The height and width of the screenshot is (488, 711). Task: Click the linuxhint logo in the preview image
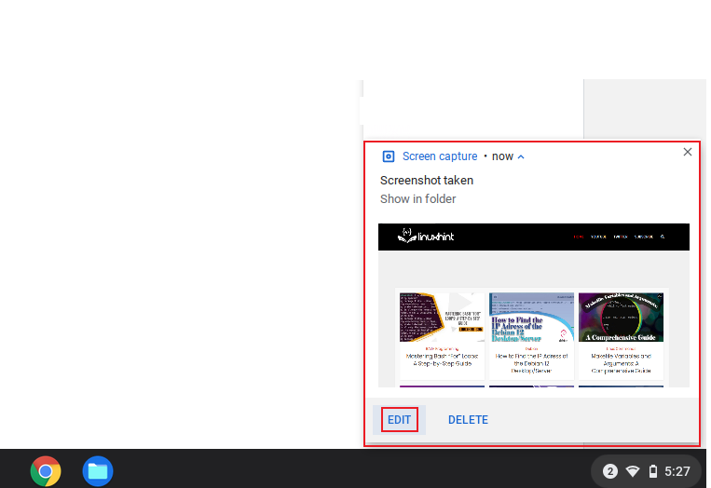pyautogui.click(x=426, y=237)
